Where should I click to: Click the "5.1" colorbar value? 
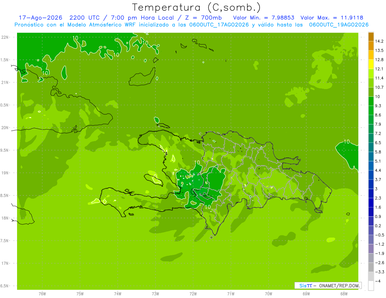coord(378,161)
